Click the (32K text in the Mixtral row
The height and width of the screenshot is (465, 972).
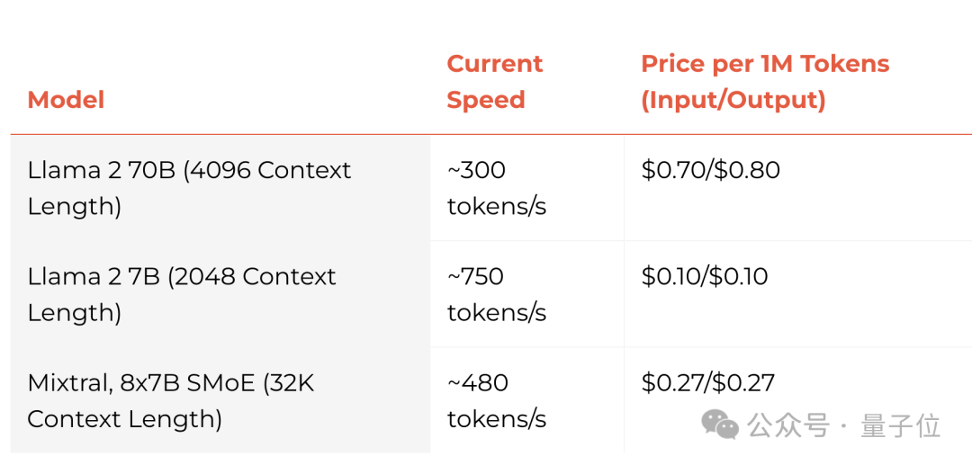[288, 382]
